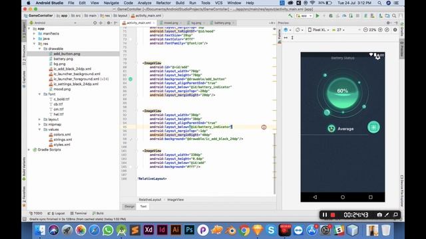Expand the mipmap folder
This screenshot has width=426, height=239.
[40, 124]
